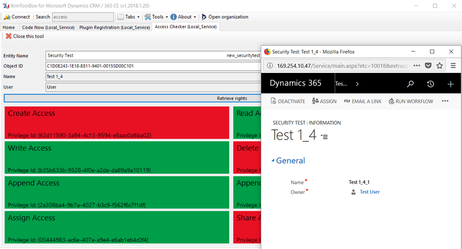Click the User field
This screenshot has height=249, width=462.
[153, 87]
